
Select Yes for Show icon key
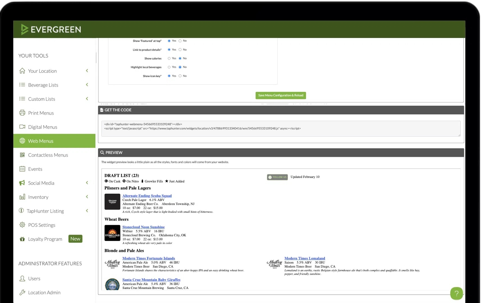[x=169, y=76]
